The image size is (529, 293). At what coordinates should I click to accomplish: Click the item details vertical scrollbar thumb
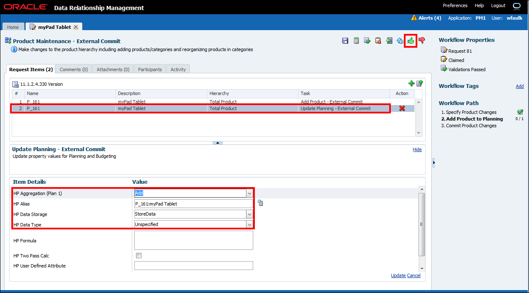pos(422,224)
